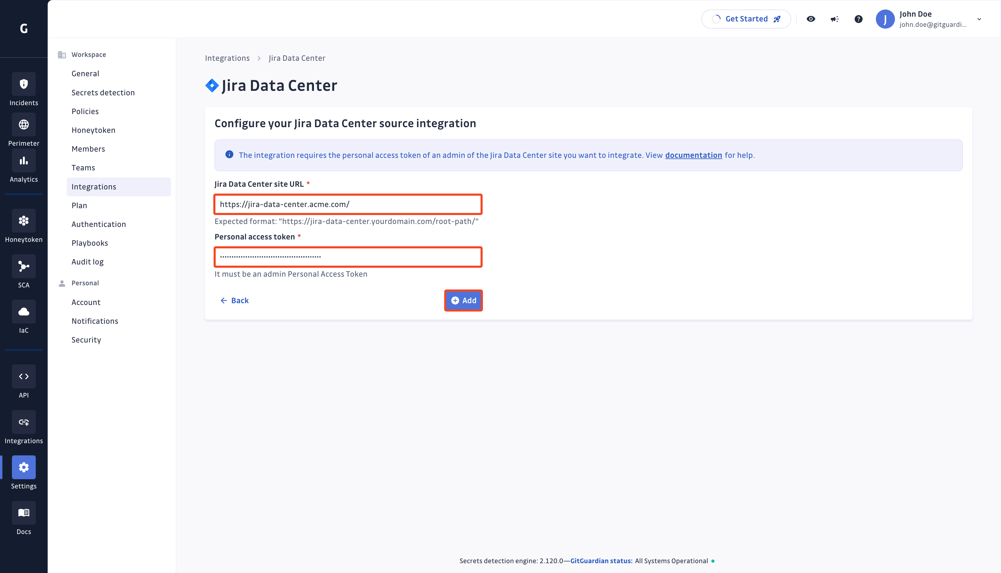The height and width of the screenshot is (573, 1001).
Task: Focus Jira Data Center site URL field
Action: pyautogui.click(x=348, y=204)
